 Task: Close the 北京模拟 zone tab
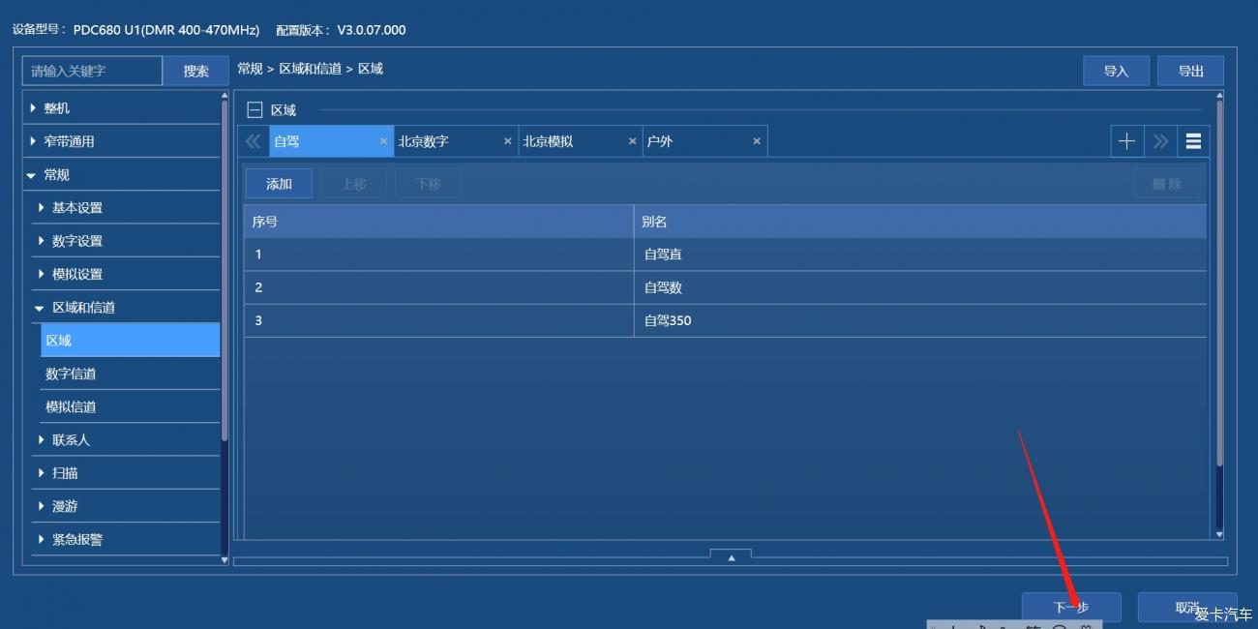click(633, 140)
